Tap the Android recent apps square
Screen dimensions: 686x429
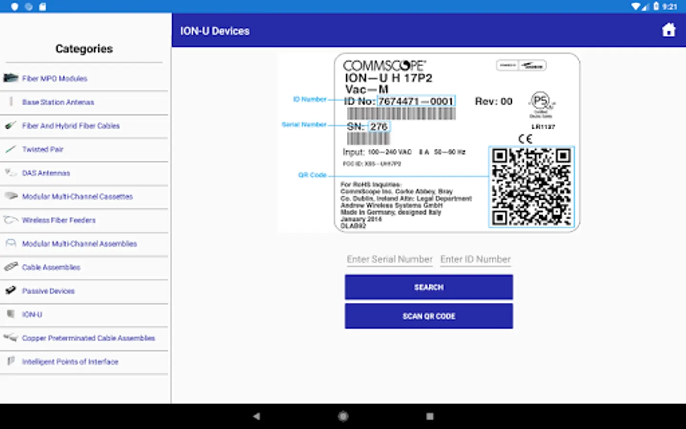tap(430, 416)
